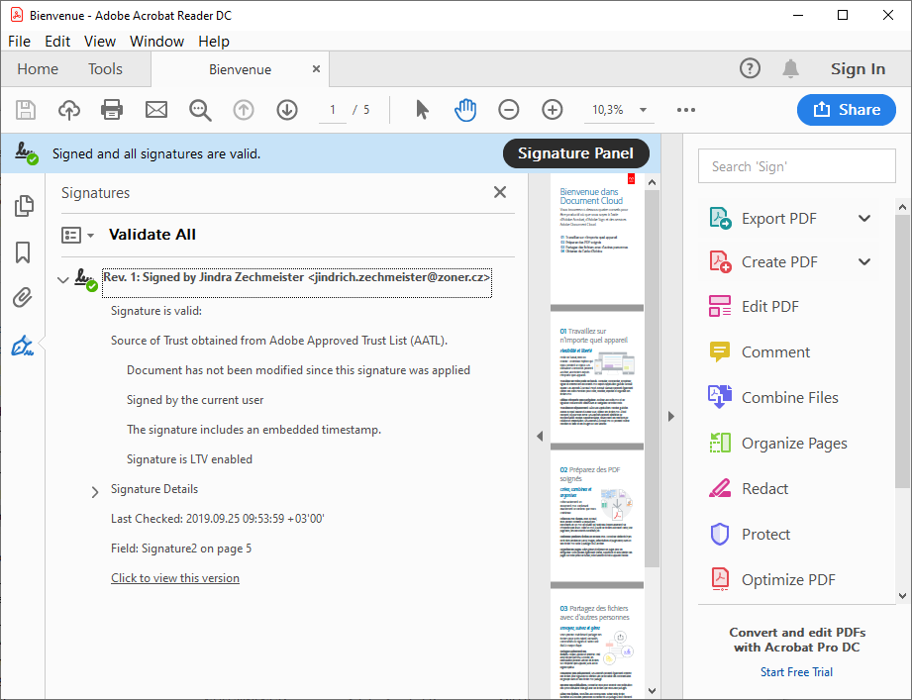Click Sign In
The height and width of the screenshot is (700, 912).
point(858,68)
